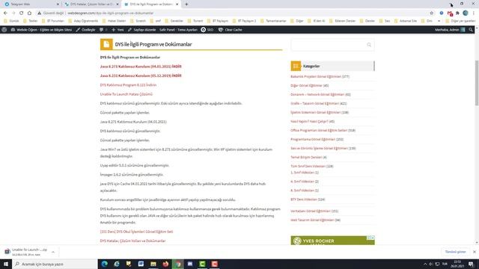Viewport: 479px width, 269px height.
Task: Open the notification center icon in system tray
Action: tap(471, 264)
